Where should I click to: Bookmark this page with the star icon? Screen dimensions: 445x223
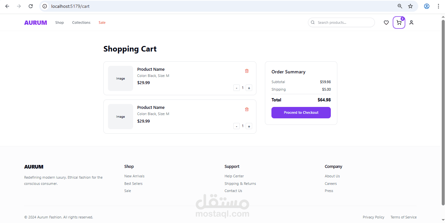click(410, 6)
